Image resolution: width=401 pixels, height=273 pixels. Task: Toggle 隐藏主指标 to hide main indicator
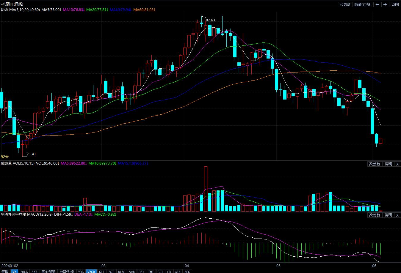pyautogui.click(x=363, y=4)
